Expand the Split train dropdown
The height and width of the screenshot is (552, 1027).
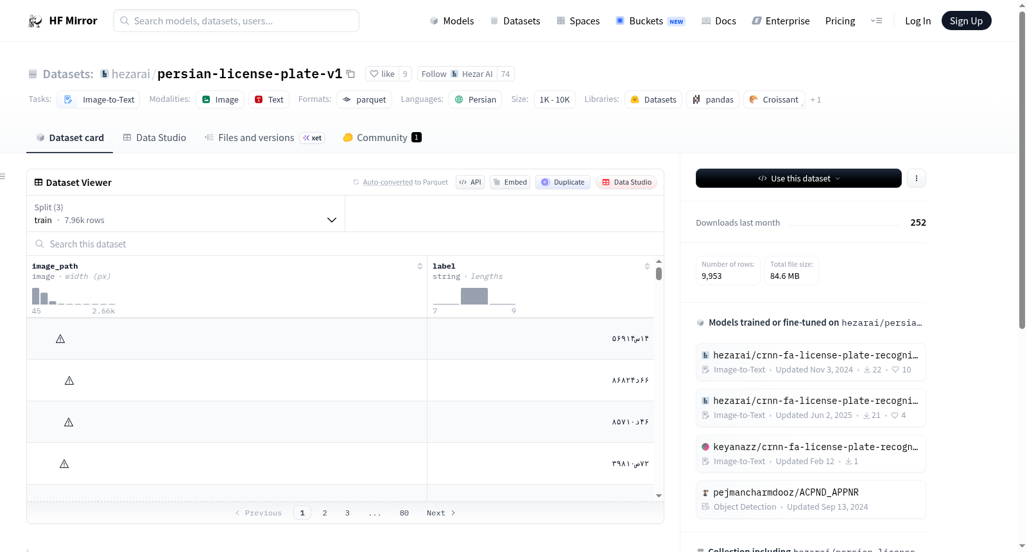coord(186,213)
